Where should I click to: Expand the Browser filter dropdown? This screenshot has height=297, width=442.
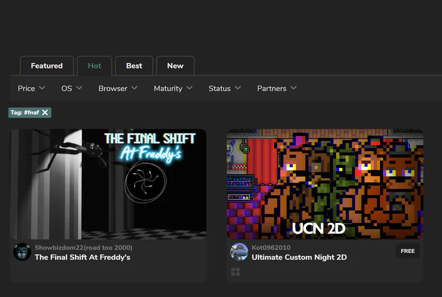(118, 88)
